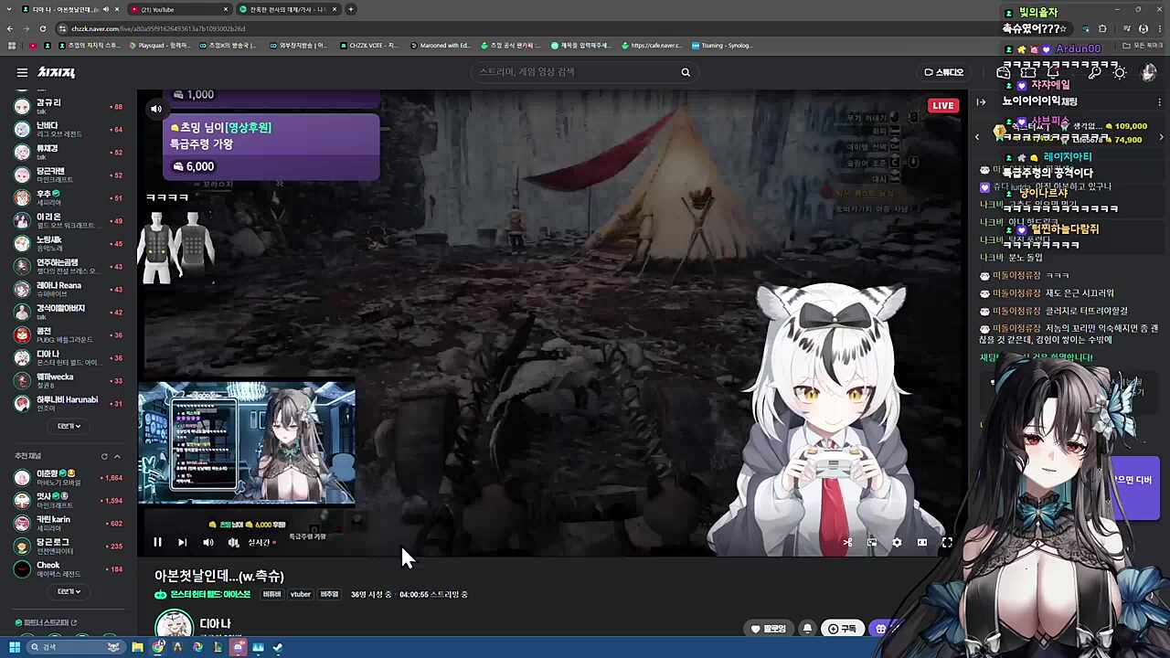Viewport: 1170px width, 658px height.
Task: Open player settings gear
Action: pyautogui.click(x=897, y=542)
